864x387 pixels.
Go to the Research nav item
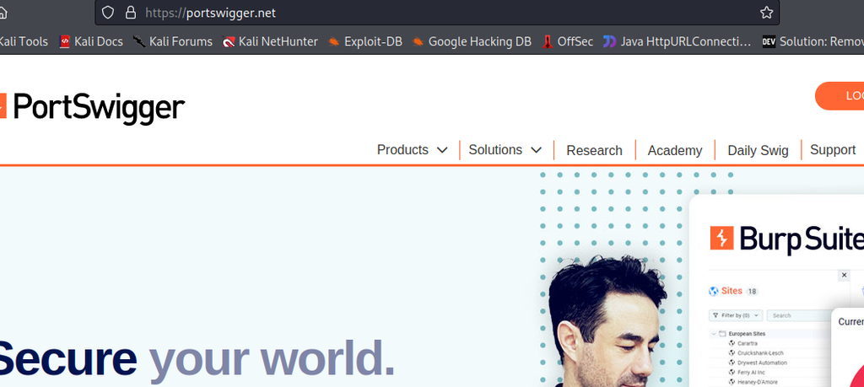click(x=594, y=150)
